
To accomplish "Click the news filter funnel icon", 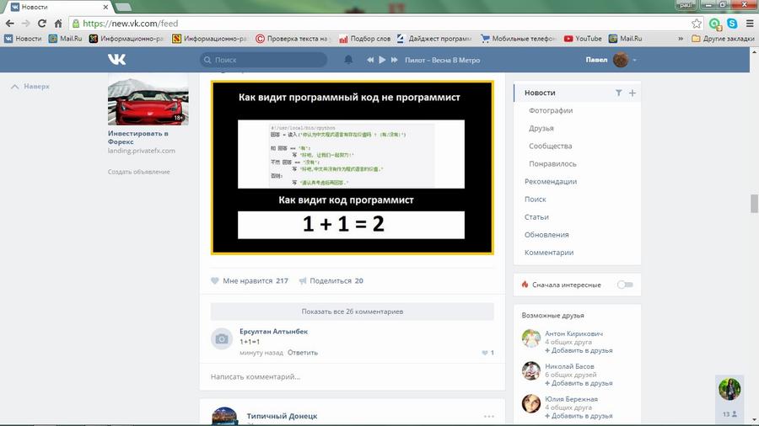I will click(x=618, y=93).
